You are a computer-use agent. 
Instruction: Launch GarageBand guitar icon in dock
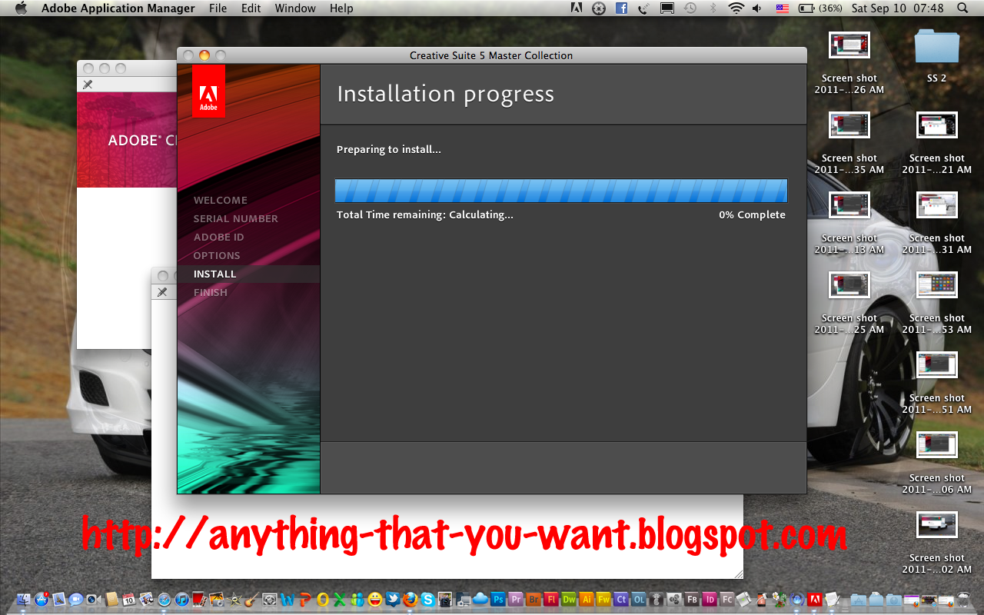[x=251, y=600]
